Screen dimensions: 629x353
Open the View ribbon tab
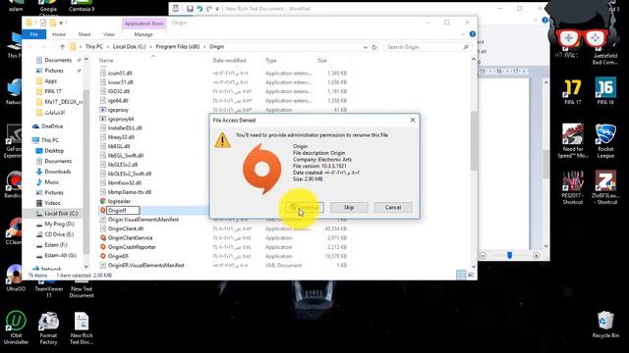pos(109,34)
